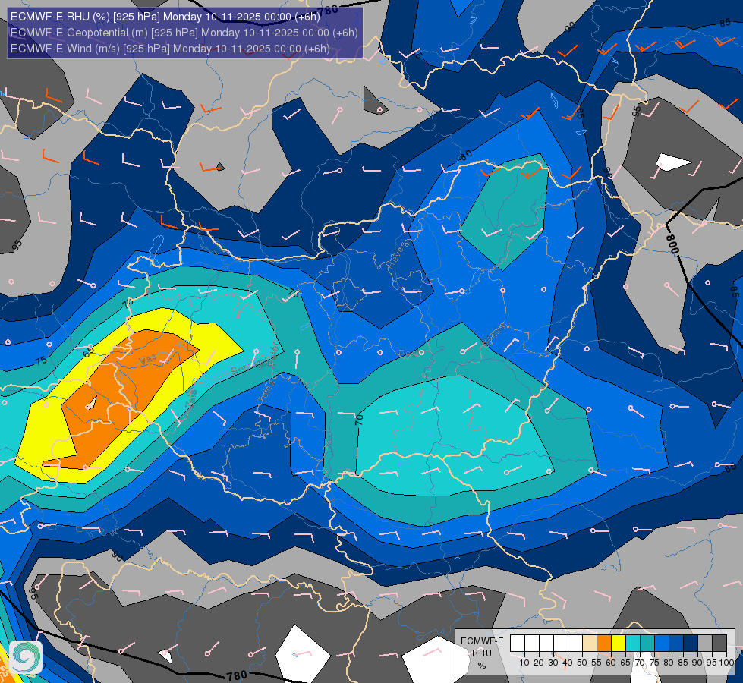The image size is (743, 683).
Task: Pick the light gray 90-95 legend swatch
Action: [x=705, y=644]
